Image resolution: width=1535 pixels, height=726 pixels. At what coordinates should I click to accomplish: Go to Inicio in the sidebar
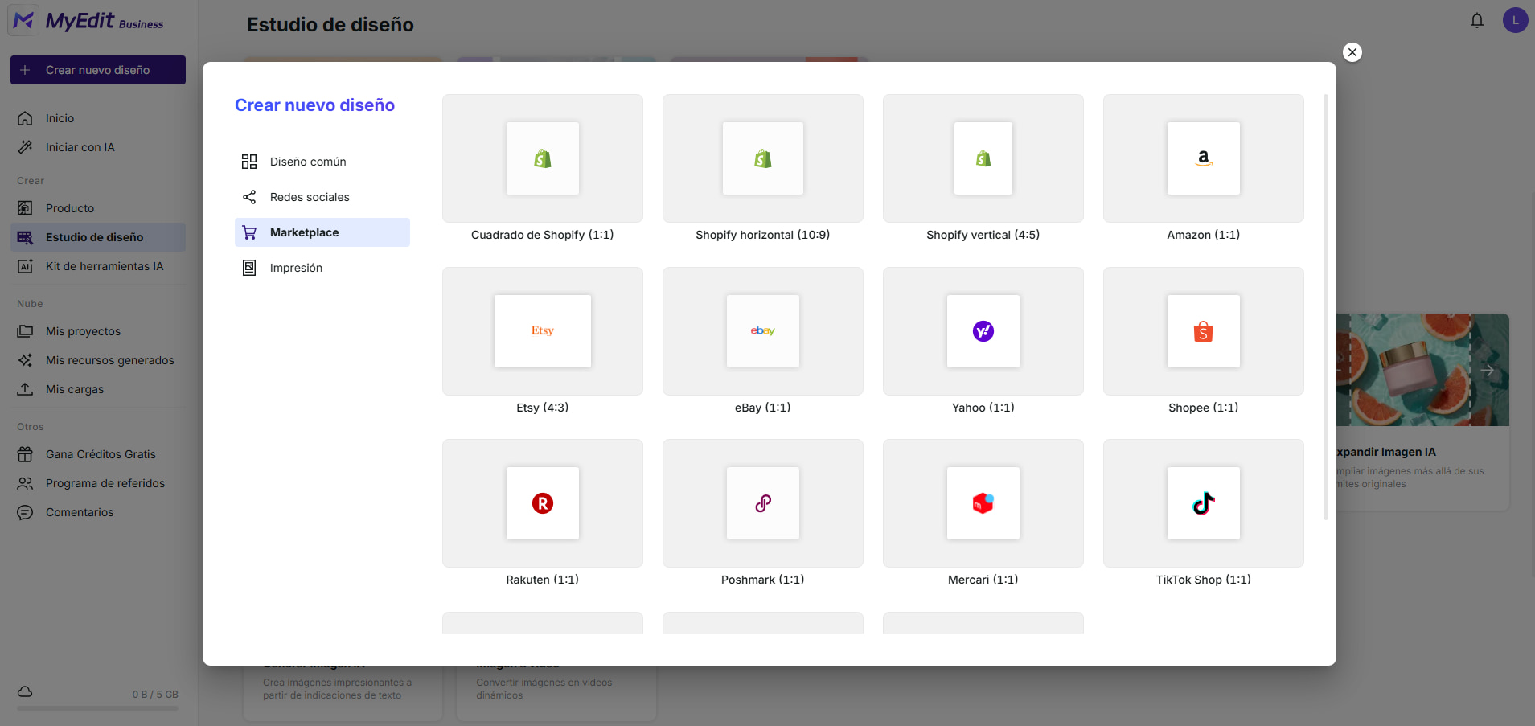click(98, 118)
